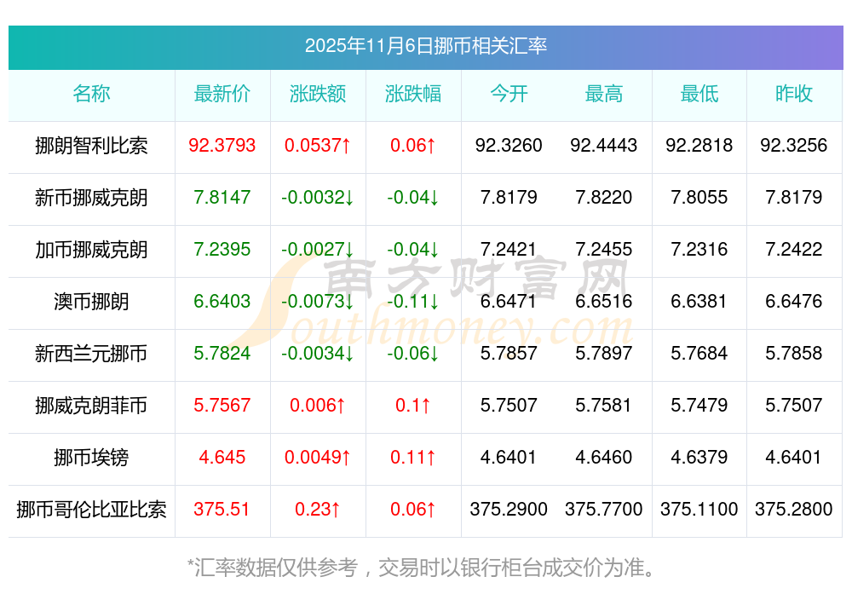Click change amount 0.006↑

tap(317, 406)
